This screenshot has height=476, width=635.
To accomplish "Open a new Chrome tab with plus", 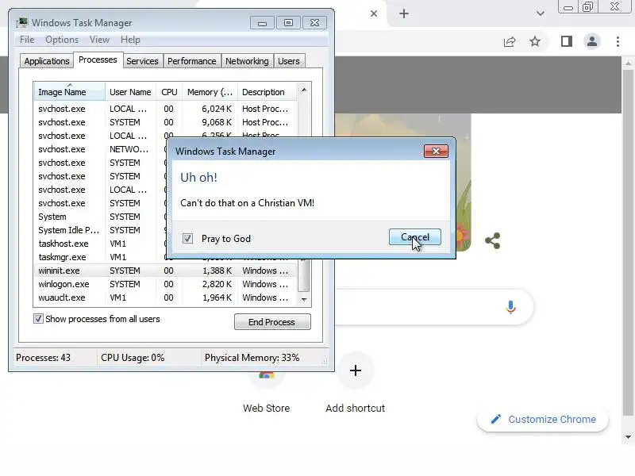I will pos(404,13).
